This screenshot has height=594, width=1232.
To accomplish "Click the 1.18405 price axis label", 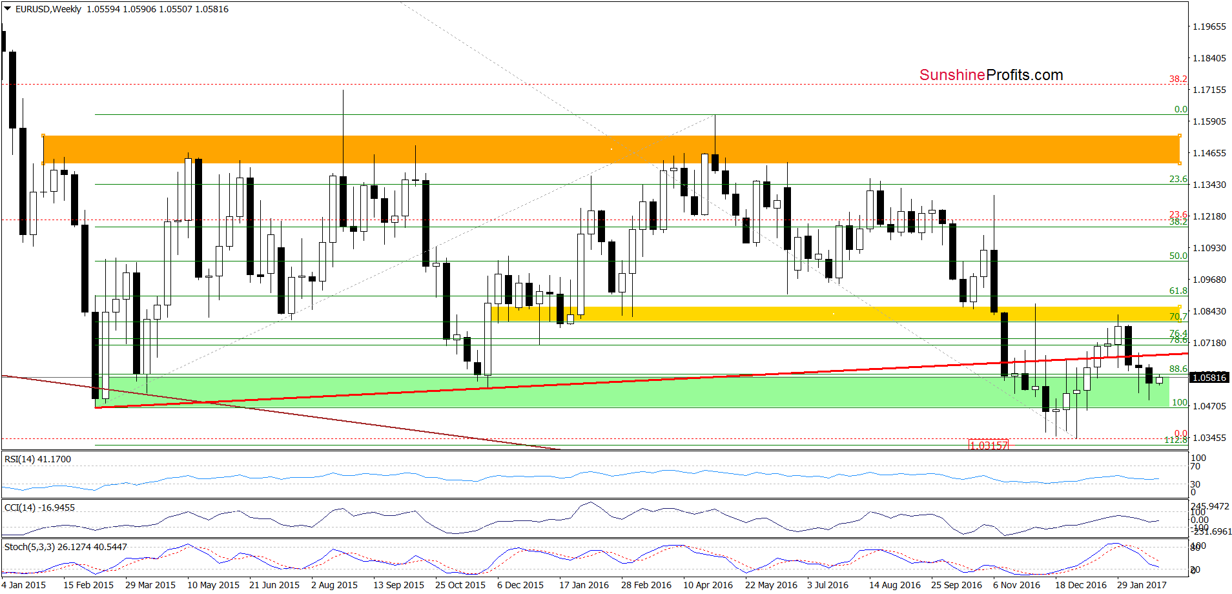I will [1209, 58].
